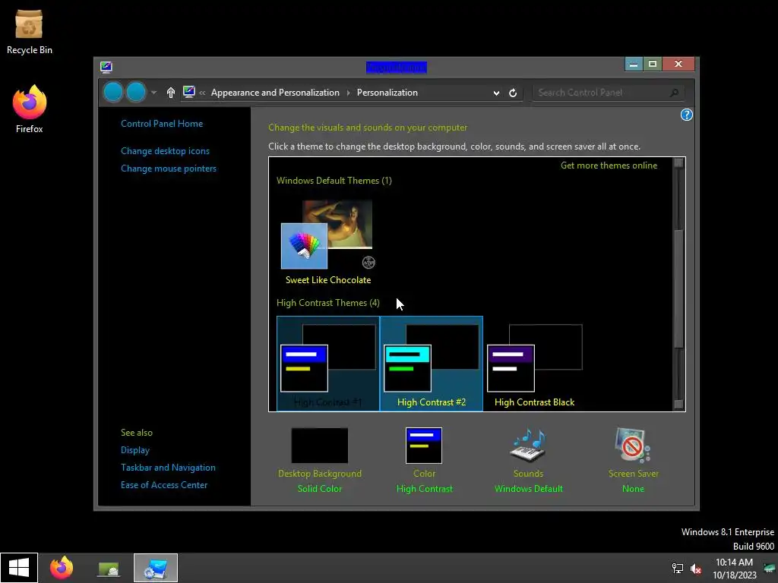778x583 pixels.
Task: Click the second taskbar application icon
Action: click(108, 568)
